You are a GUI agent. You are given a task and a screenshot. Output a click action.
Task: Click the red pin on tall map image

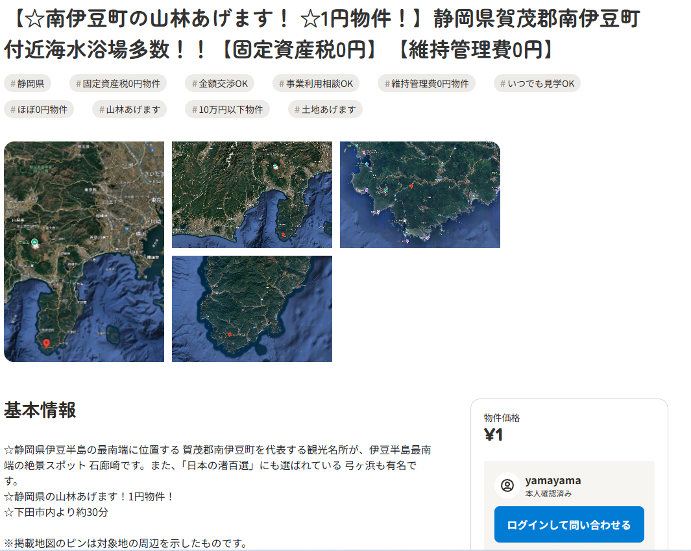46,343
